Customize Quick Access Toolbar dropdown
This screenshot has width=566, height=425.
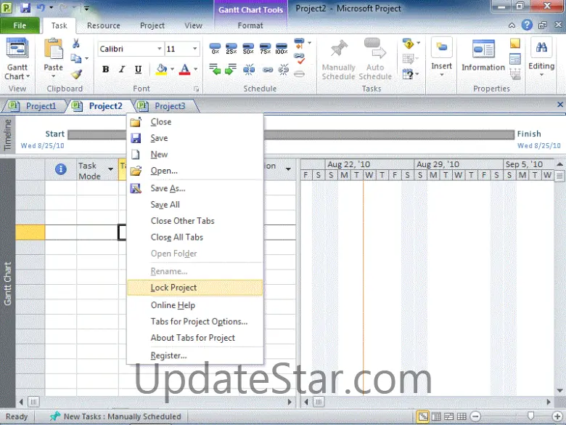point(86,8)
